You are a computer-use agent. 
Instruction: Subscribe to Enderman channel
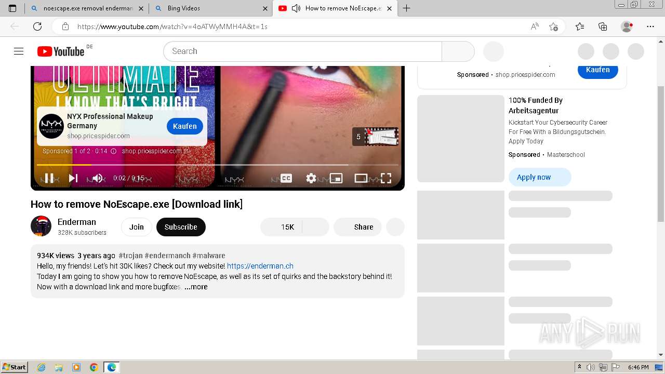coord(181,227)
